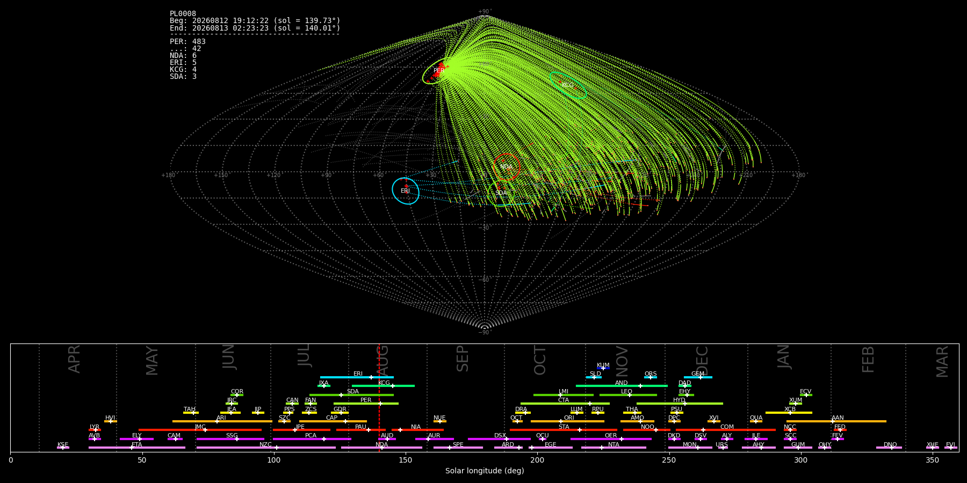Click the QUA shower bar in January
The height and width of the screenshot is (483, 967).
coord(756,421)
